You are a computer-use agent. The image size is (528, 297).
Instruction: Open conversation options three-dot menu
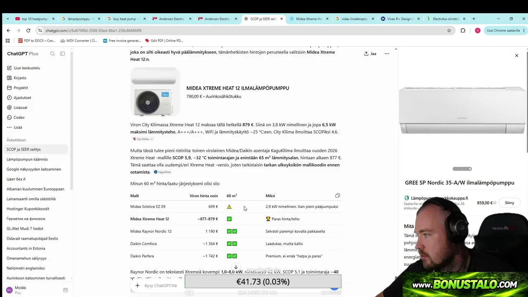click(387, 54)
